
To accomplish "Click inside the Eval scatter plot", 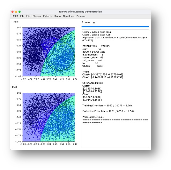I will (49, 117).
